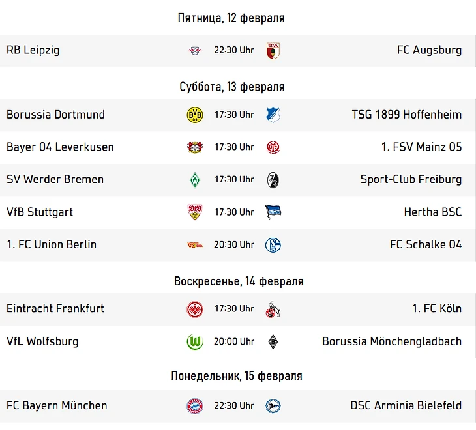Click the Eintracht Frankfurt eagle logo
Viewport: 476px width, 430px height.
[x=195, y=309]
